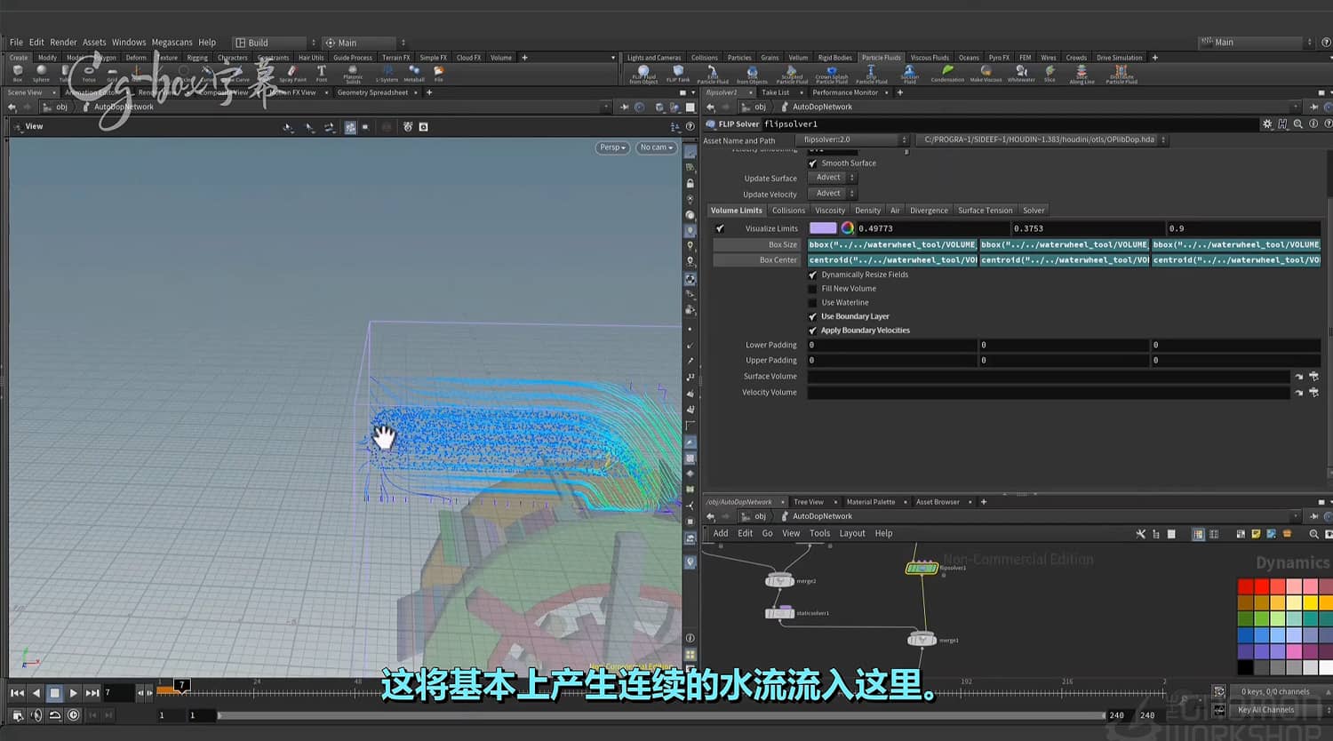1333x741 pixels.
Task: Open the No cam camera selector
Action: [656, 147]
